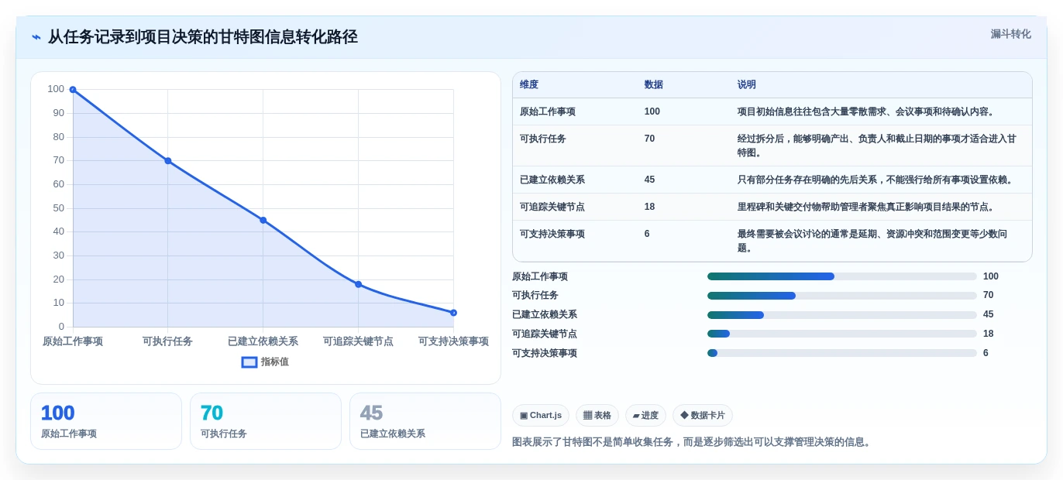This screenshot has width=1063, height=480.
Task: Click the footer note starting 图表展示了甘特图
Action: (693, 442)
